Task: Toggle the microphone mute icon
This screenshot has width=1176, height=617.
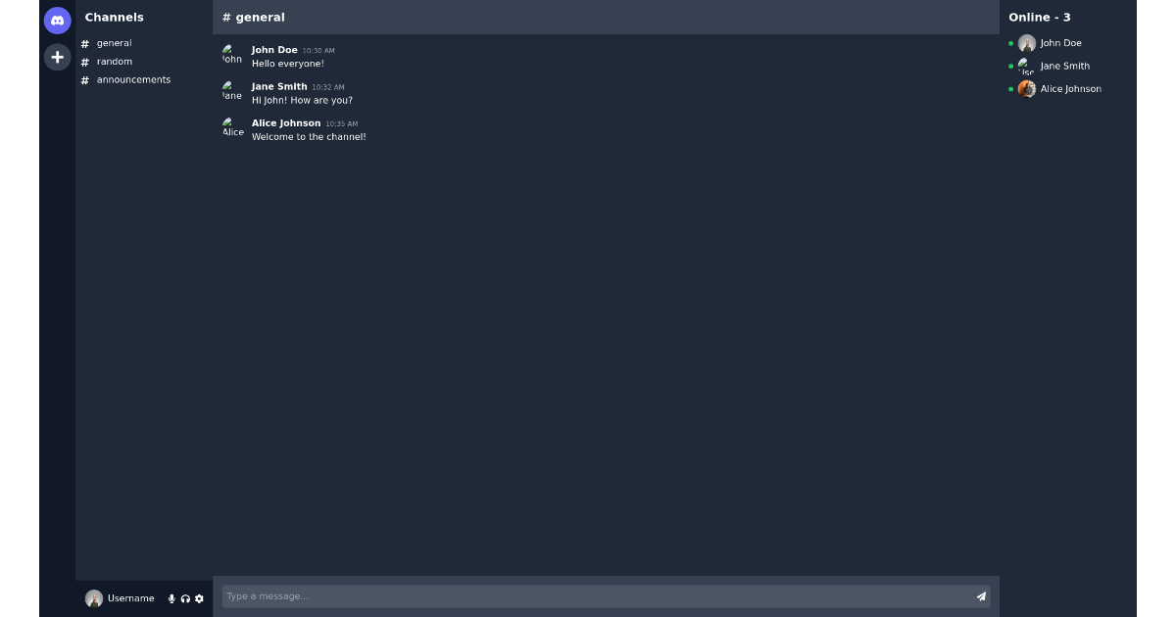Action: 171,598
